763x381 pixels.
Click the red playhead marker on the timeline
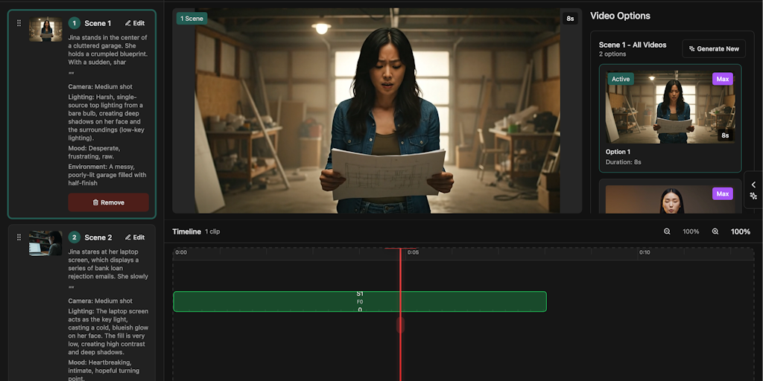pos(400,324)
